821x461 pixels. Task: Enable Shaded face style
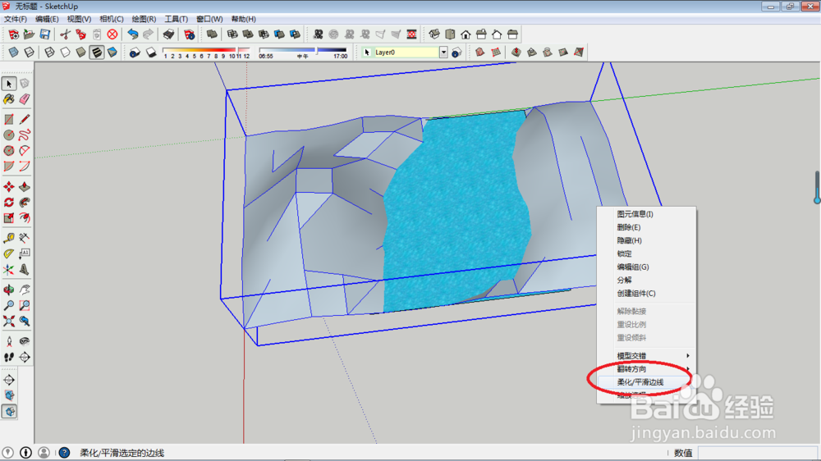click(x=80, y=52)
